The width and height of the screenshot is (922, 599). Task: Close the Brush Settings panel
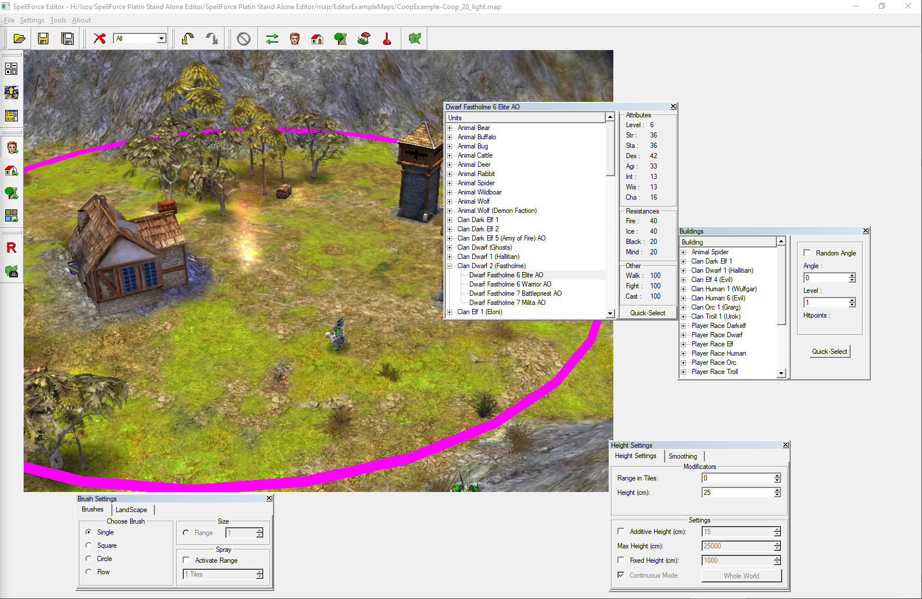(x=269, y=498)
